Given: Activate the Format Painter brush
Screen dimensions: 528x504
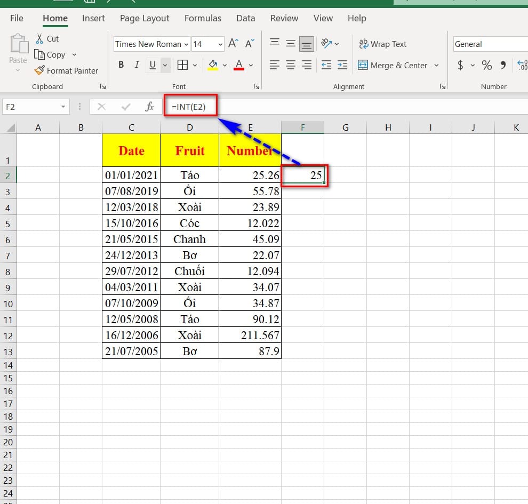Looking at the screenshot, I should tap(39, 70).
